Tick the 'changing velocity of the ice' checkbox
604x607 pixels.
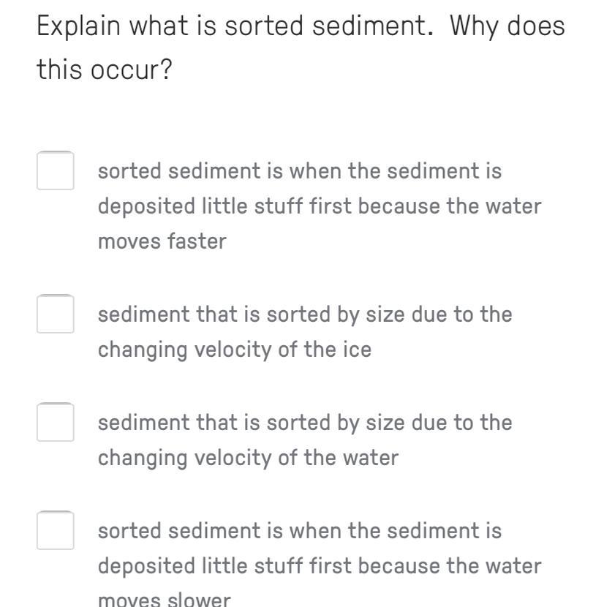(56, 314)
